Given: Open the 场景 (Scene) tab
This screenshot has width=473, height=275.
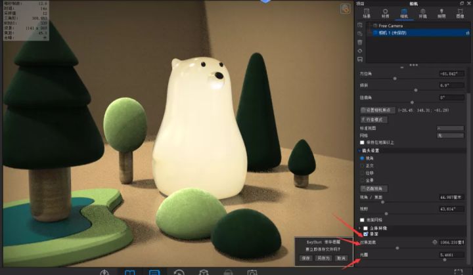Looking at the screenshot, I should (x=366, y=14).
